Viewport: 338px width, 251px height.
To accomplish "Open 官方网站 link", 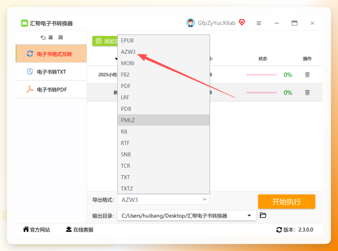I will coord(36,230).
